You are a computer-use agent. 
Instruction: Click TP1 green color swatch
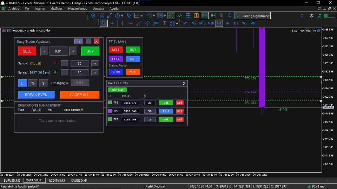coord(110,103)
